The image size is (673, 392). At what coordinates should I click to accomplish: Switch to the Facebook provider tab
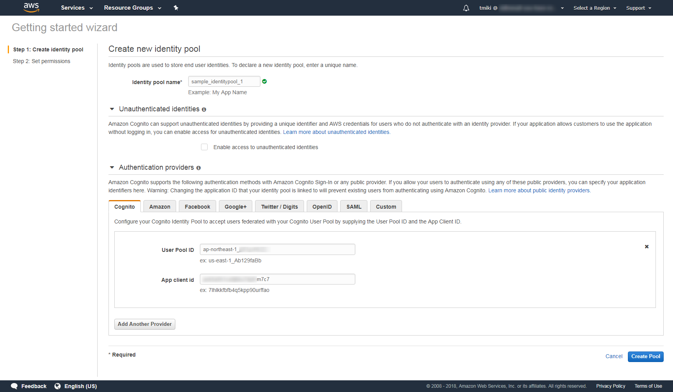point(197,206)
